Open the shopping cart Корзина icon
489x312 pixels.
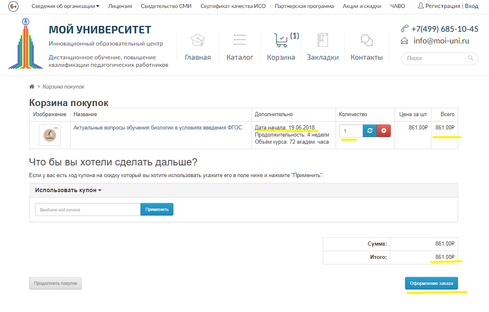click(281, 41)
